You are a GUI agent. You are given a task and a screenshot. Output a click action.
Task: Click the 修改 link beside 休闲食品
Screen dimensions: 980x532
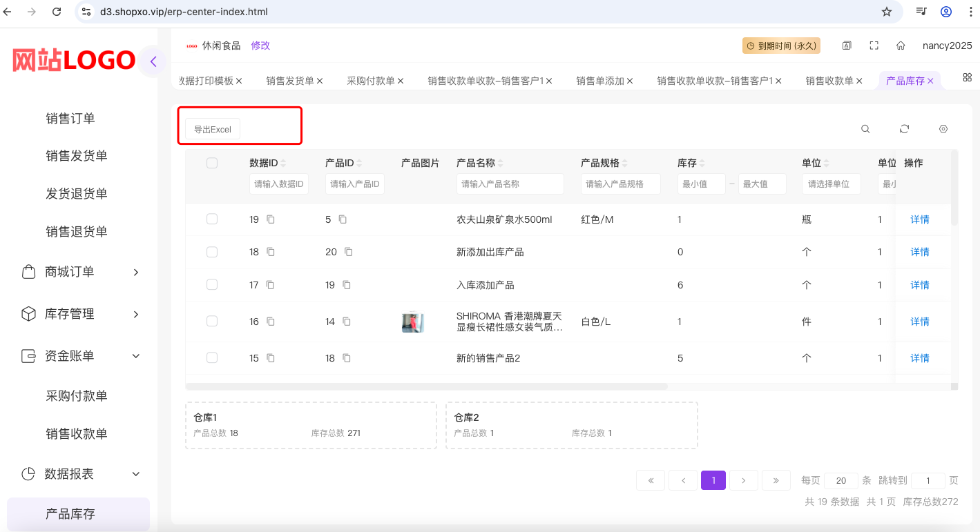(260, 46)
